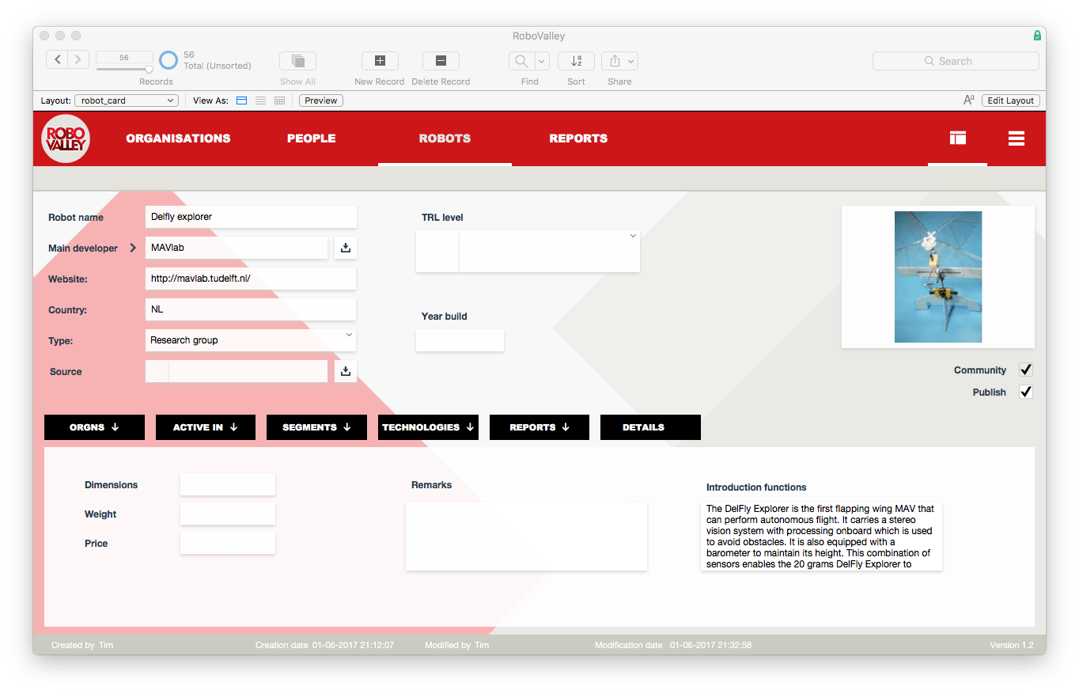The width and height of the screenshot is (1079, 694).
Task: Open the Layout robot_card dropdown
Action: click(126, 100)
